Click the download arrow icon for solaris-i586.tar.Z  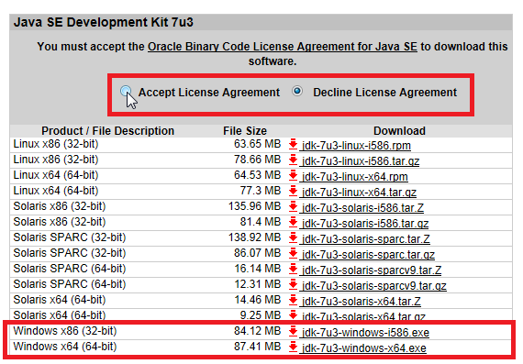click(x=294, y=206)
